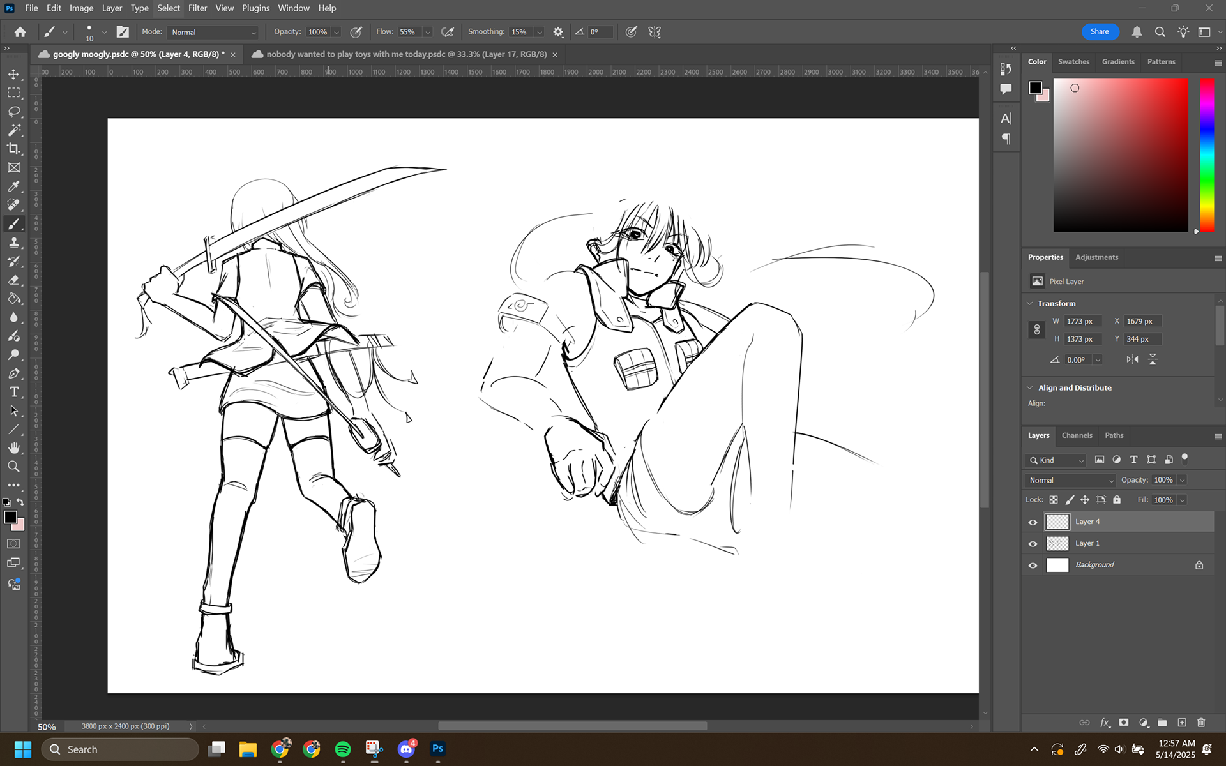Create a new layer icon
This screenshot has height=766, width=1226.
(x=1182, y=723)
